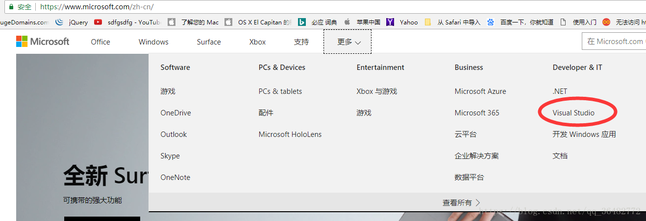This screenshot has width=646, height=221.
Task: Click the 全新 Surface banner headline
Action: tap(106, 175)
